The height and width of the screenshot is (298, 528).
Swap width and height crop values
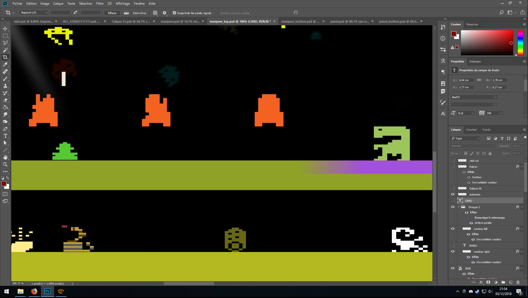pos(76,12)
